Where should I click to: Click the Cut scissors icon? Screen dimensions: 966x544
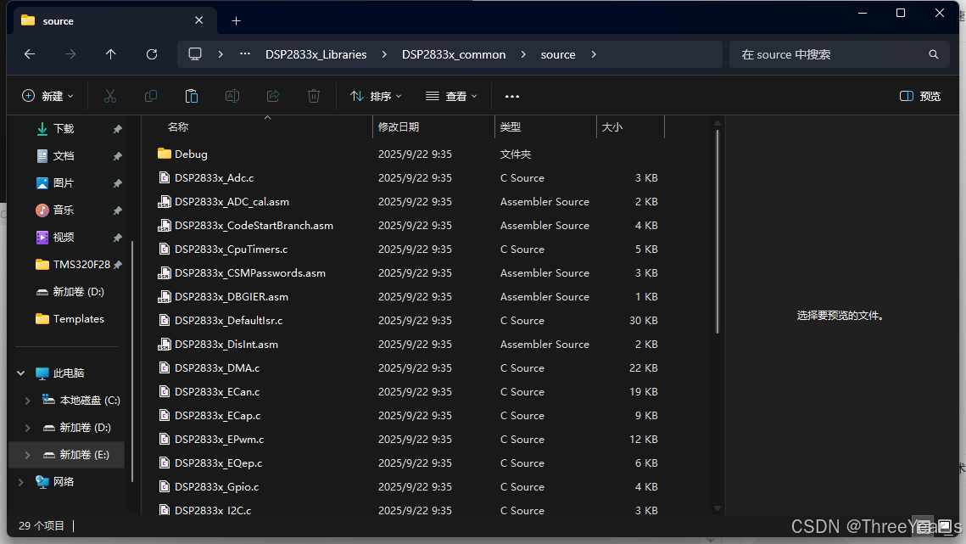(x=109, y=96)
